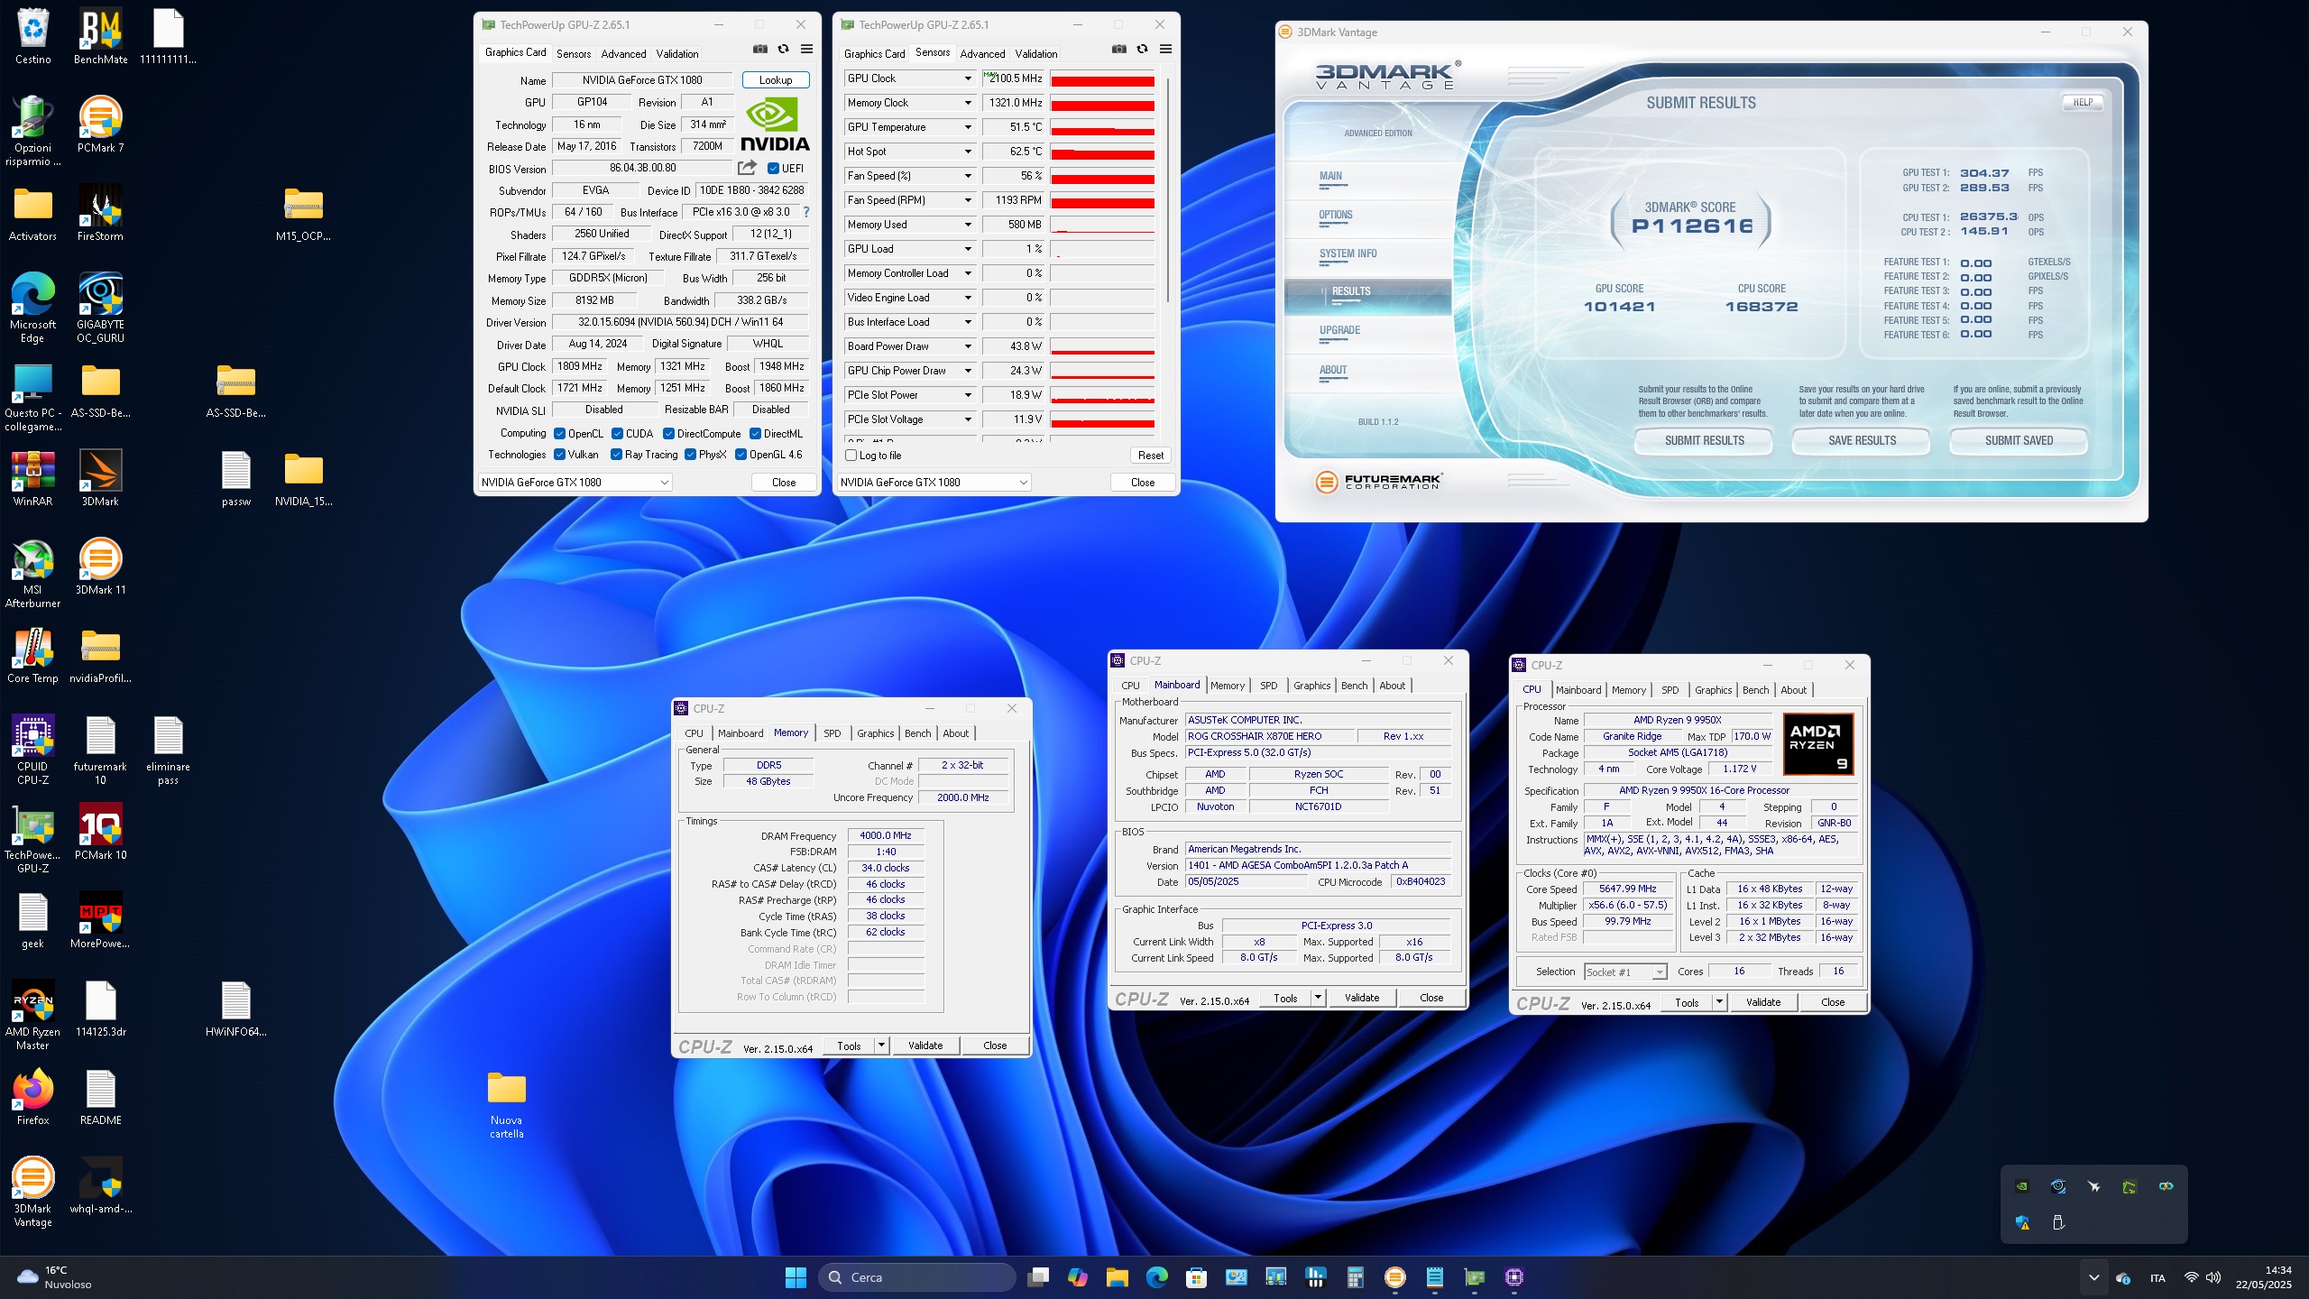Open the hamburger menu in GPU-Z Graphics Card window
The image size is (2309, 1299).
click(x=806, y=50)
